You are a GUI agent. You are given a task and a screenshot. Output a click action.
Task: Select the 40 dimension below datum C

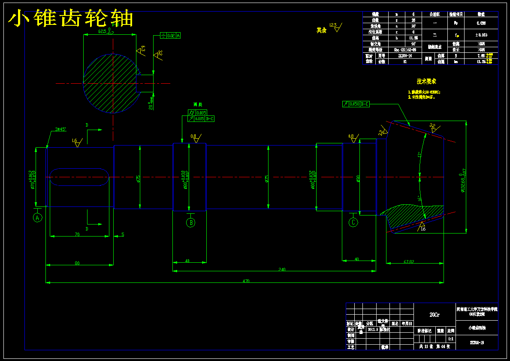click(x=356, y=259)
